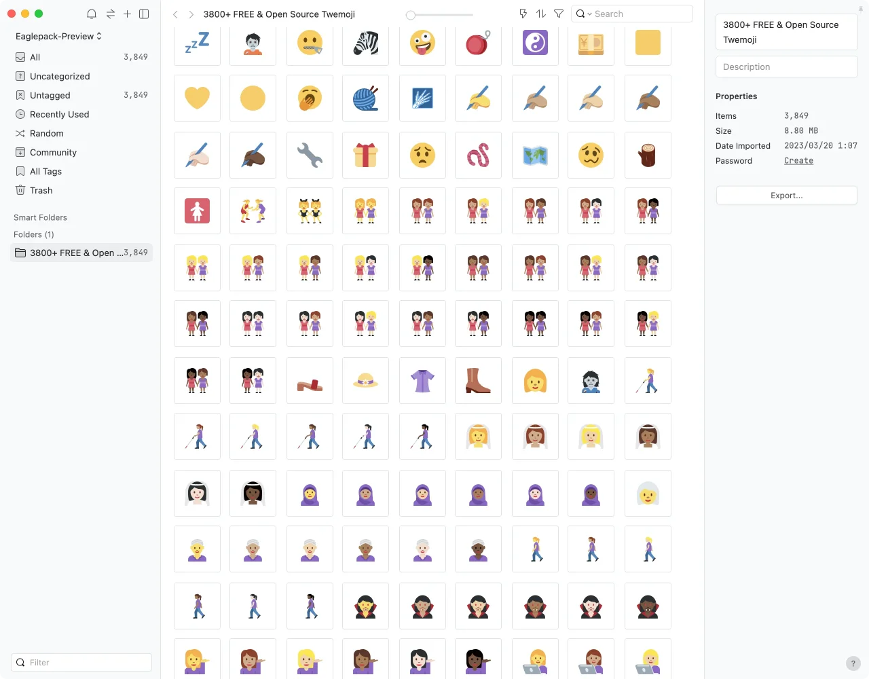Select the yarn ball emoji thumbnail
869x679 pixels.
tap(365, 98)
